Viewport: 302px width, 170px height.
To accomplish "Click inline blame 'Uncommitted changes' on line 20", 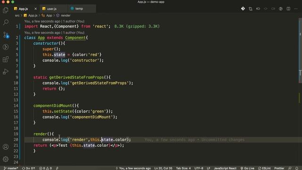I will 223,140.
